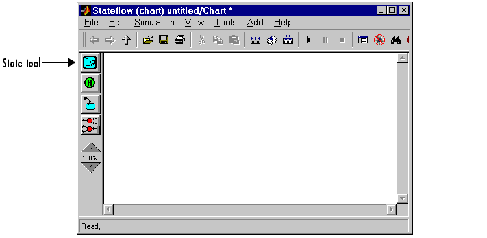487x238 pixels.
Task: Click the first chip icon after paste
Action: [x=255, y=40]
